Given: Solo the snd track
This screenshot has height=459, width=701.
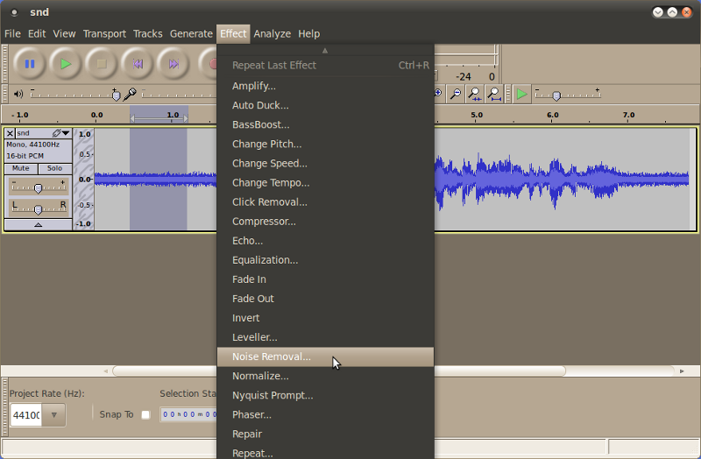Looking at the screenshot, I should click(54, 168).
